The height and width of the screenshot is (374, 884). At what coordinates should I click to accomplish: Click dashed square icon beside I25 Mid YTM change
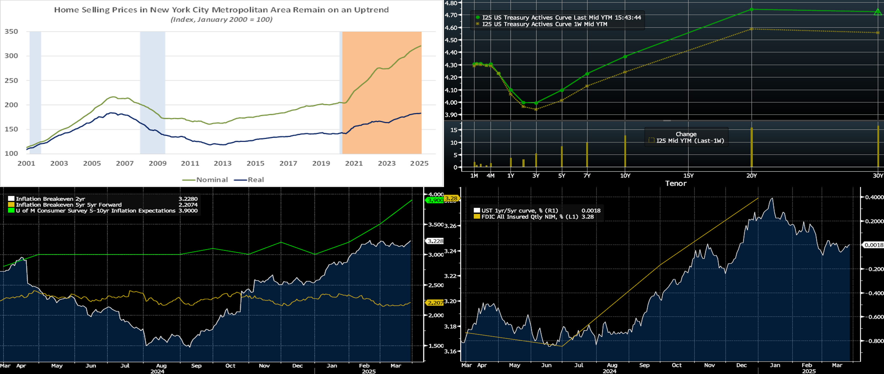pyautogui.click(x=651, y=140)
